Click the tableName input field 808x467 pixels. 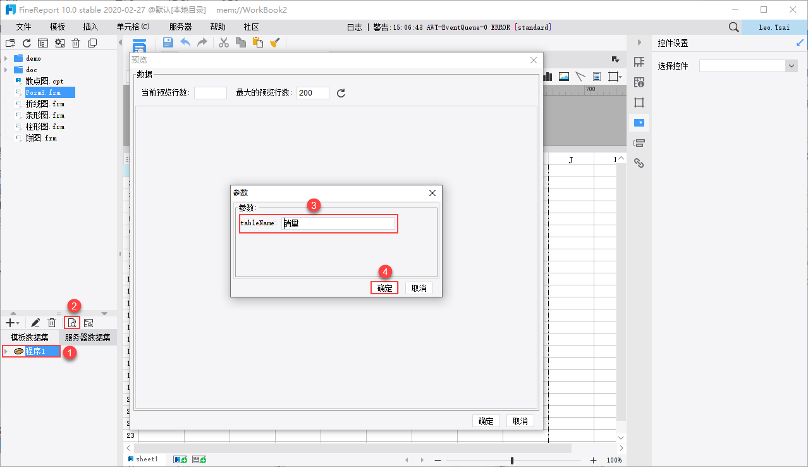click(x=338, y=223)
